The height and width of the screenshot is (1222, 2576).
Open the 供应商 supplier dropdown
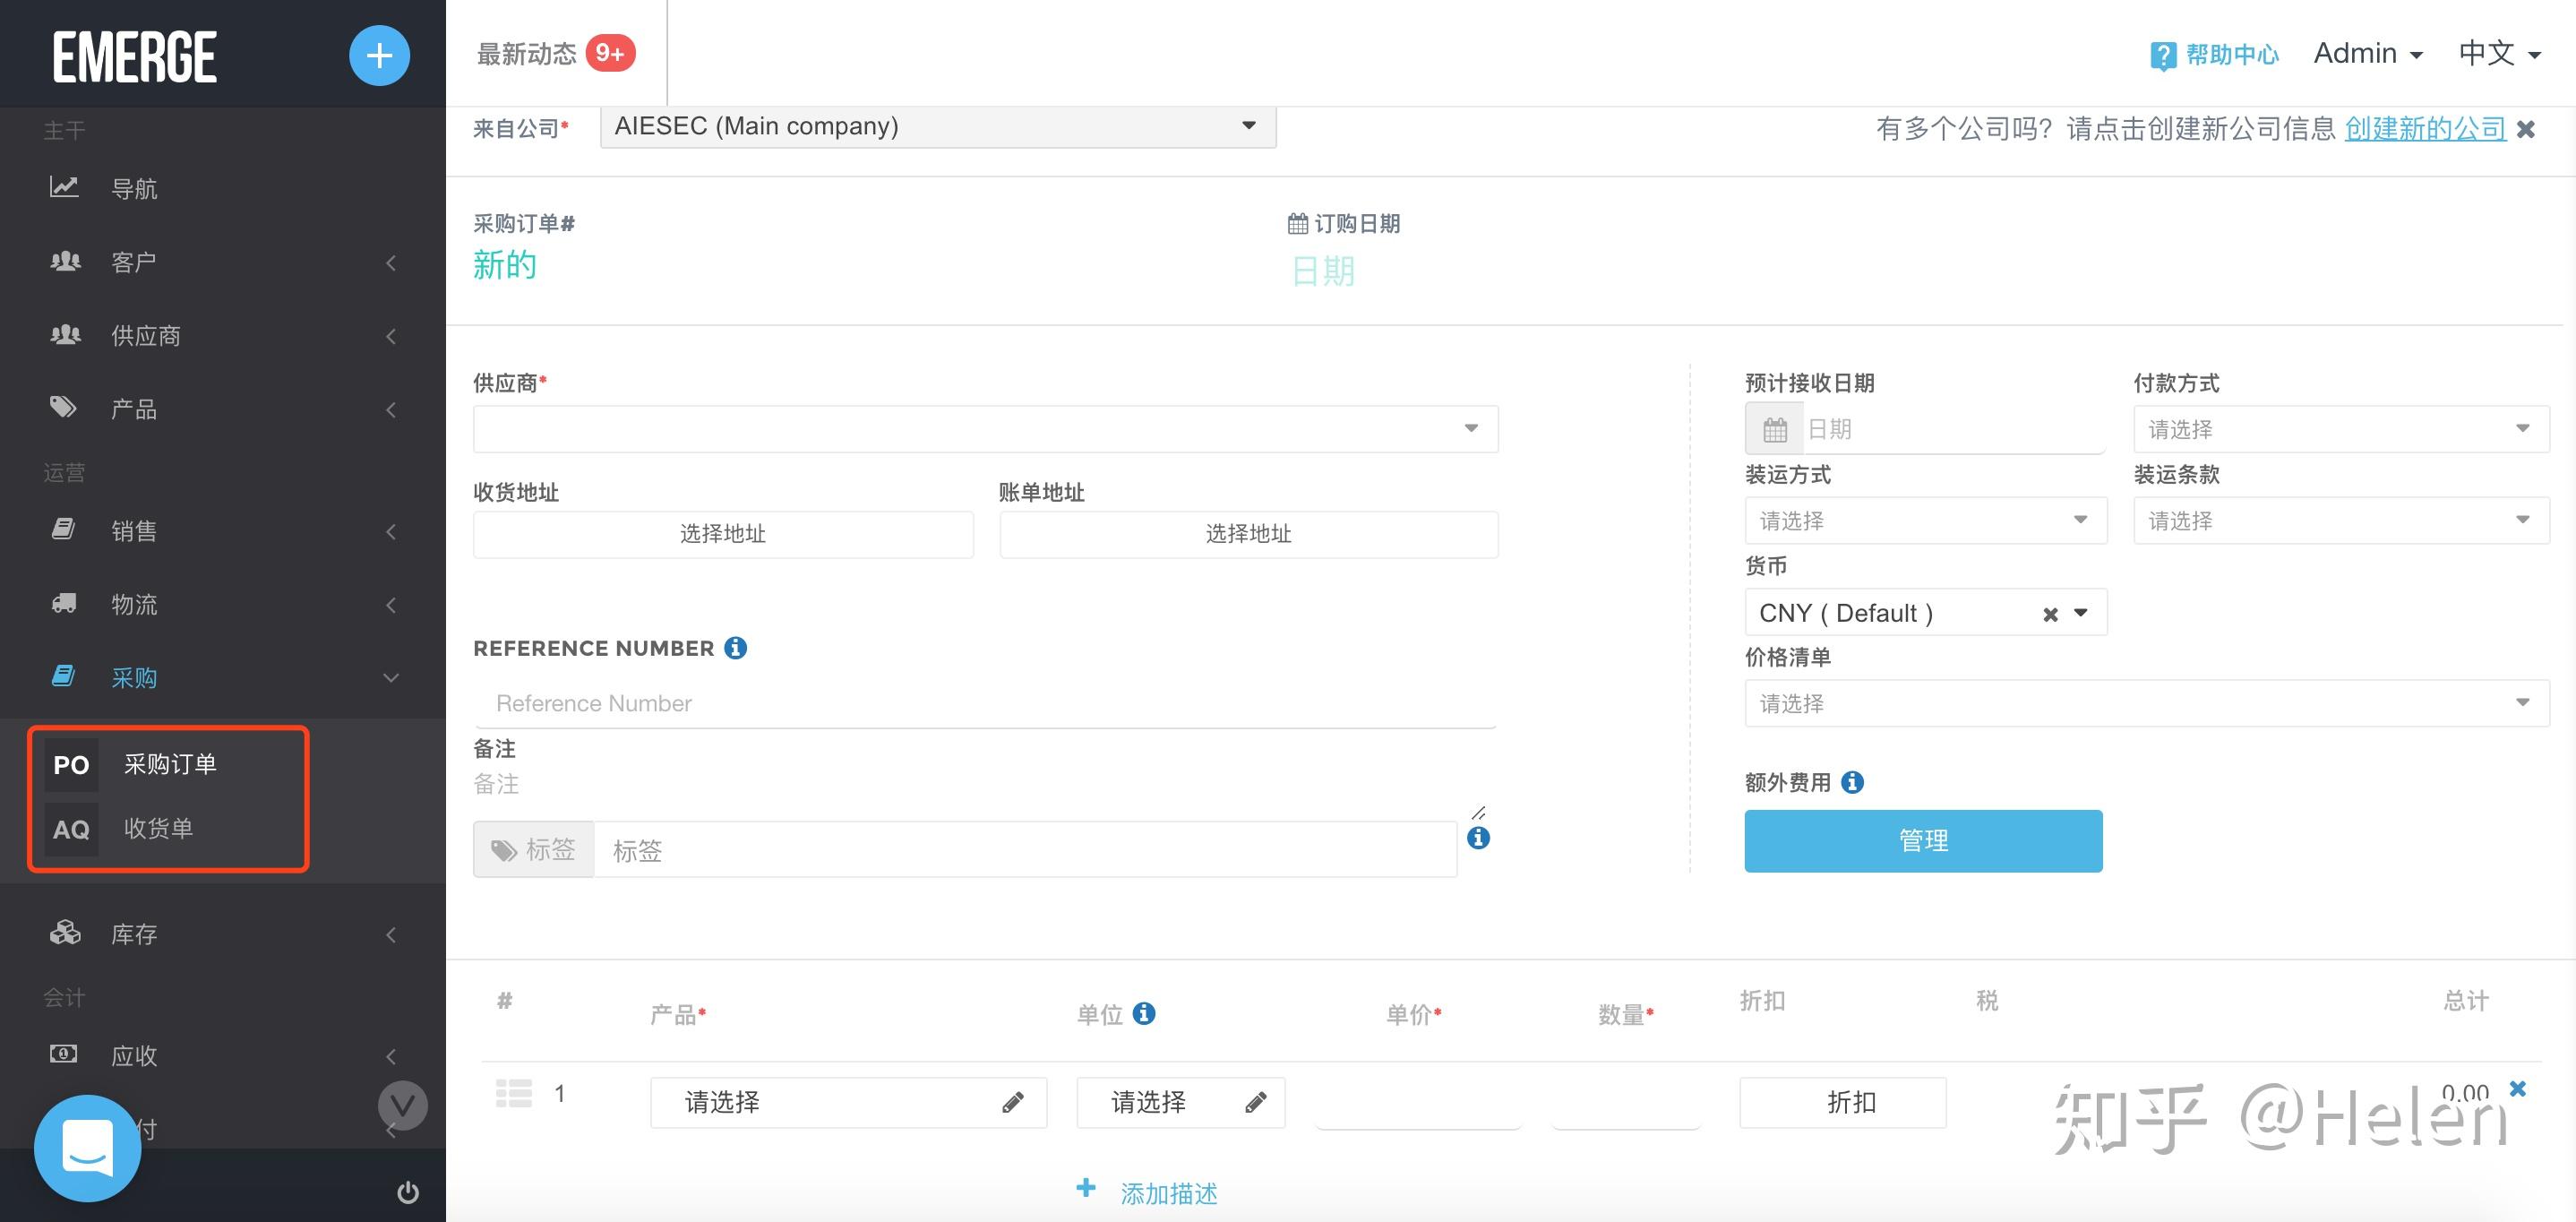(985, 429)
